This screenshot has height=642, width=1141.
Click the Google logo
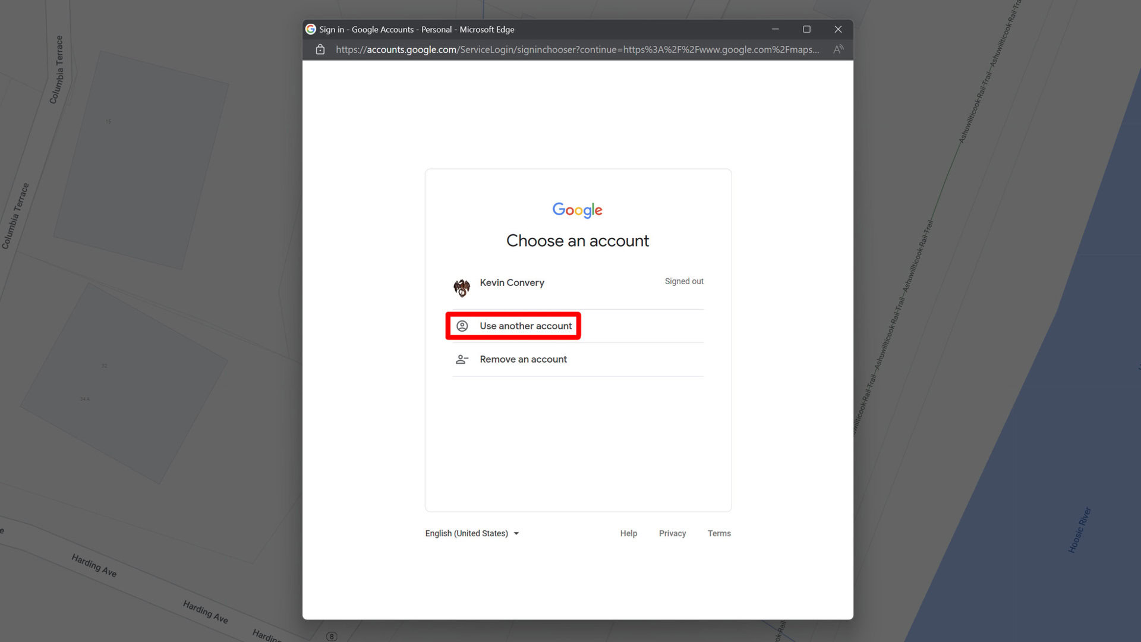point(577,210)
